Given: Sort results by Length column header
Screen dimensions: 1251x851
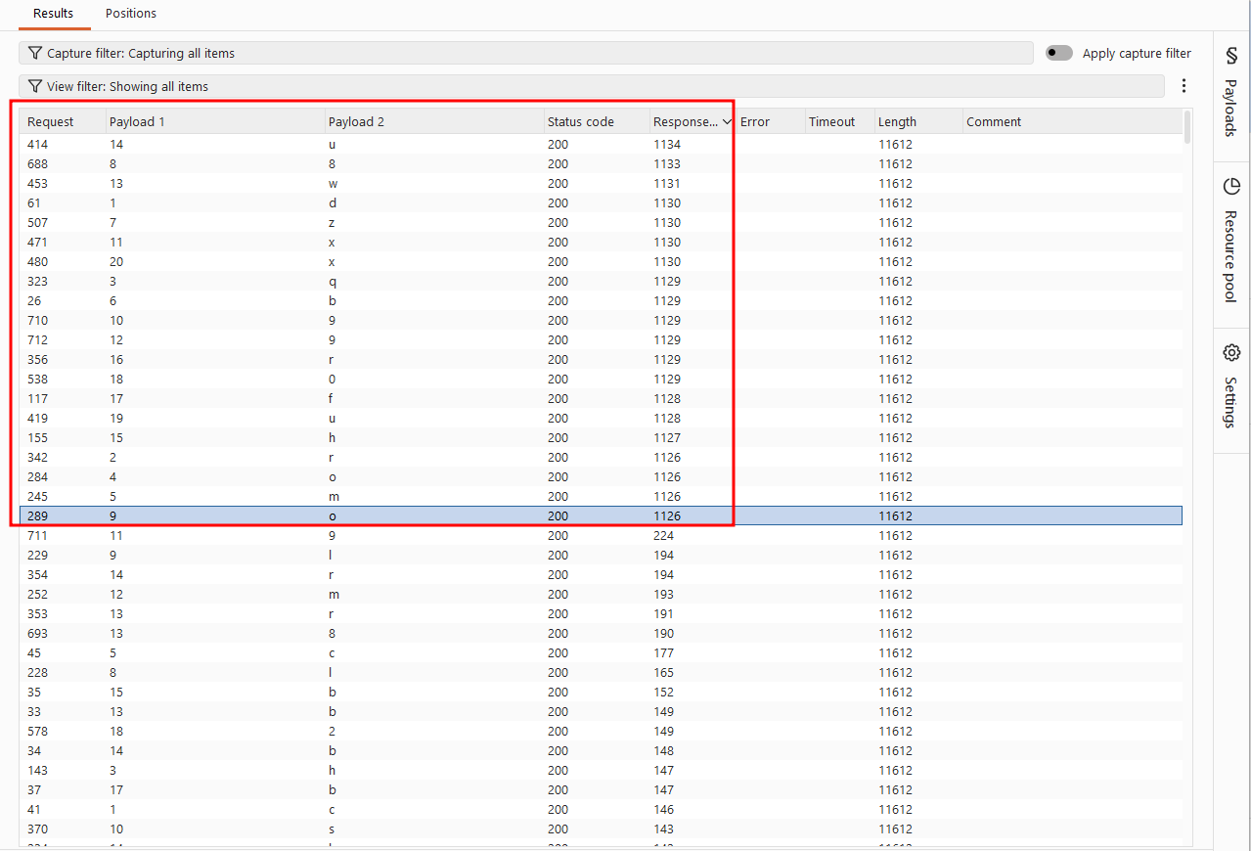Looking at the screenshot, I should [x=897, y=122].
